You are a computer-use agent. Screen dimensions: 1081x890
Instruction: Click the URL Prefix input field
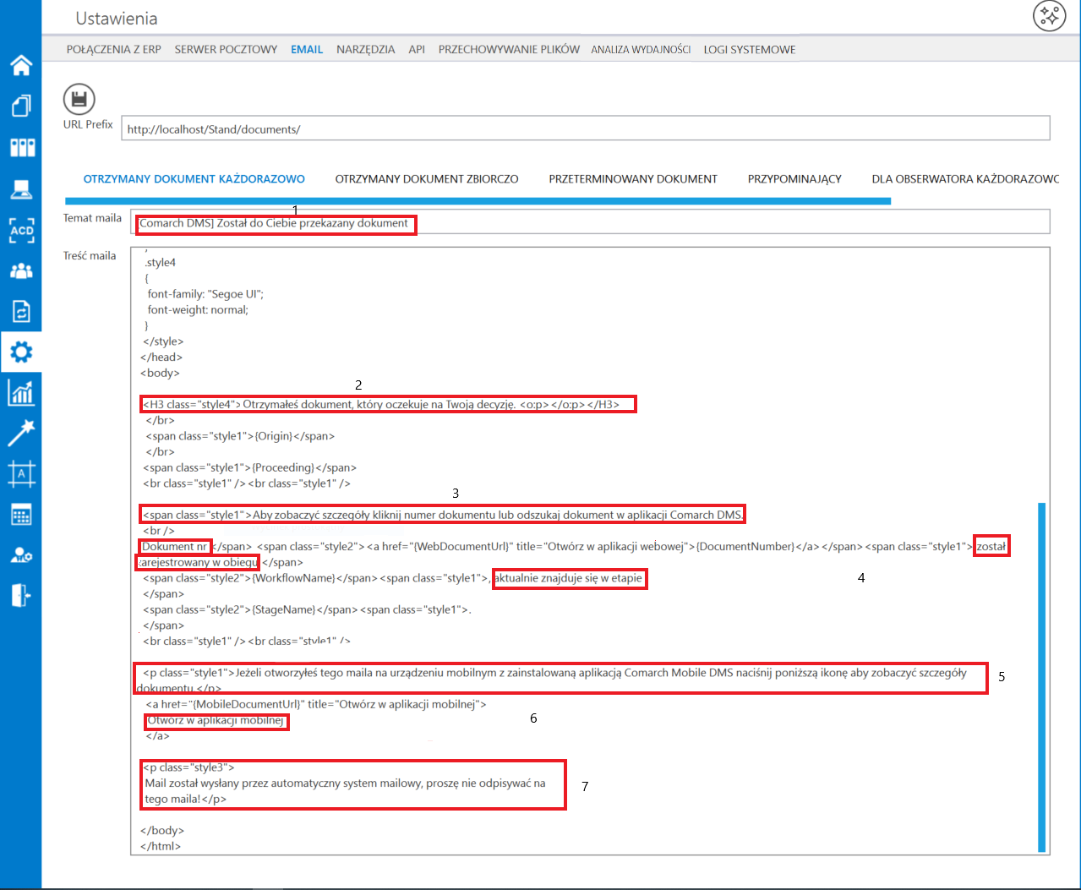586,128
